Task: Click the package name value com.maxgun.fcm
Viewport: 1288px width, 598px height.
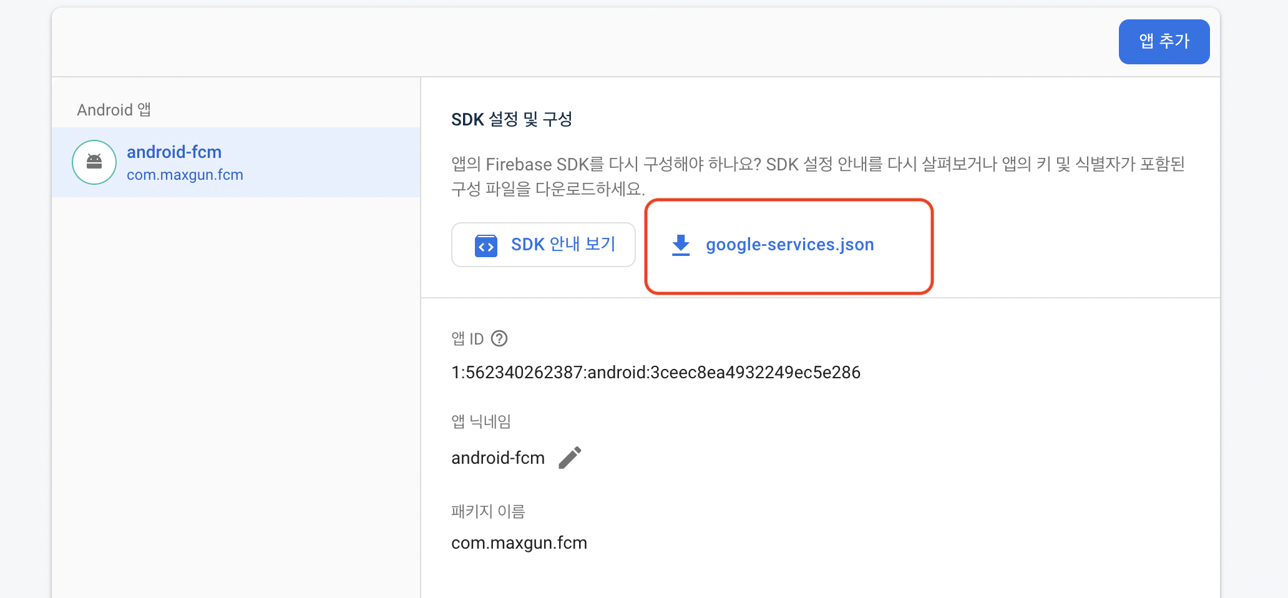Action: (519, 543)
